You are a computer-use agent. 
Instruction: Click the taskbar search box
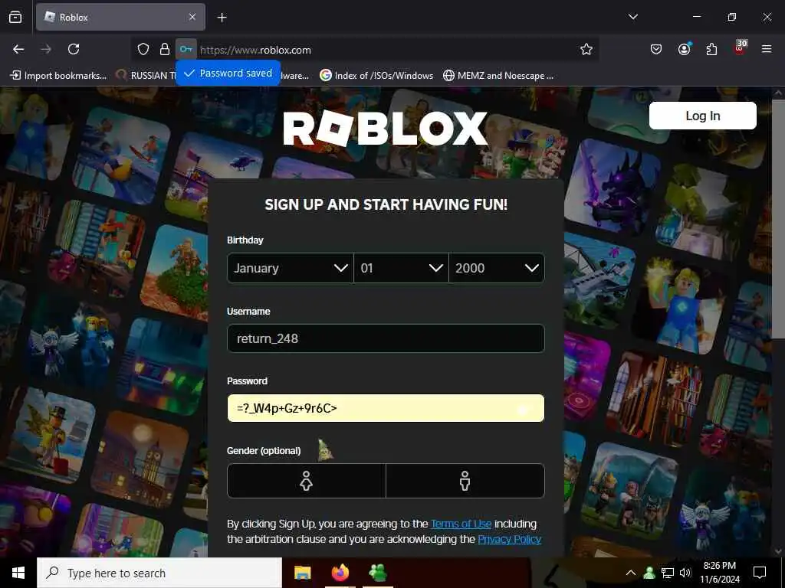coord(159,573)
